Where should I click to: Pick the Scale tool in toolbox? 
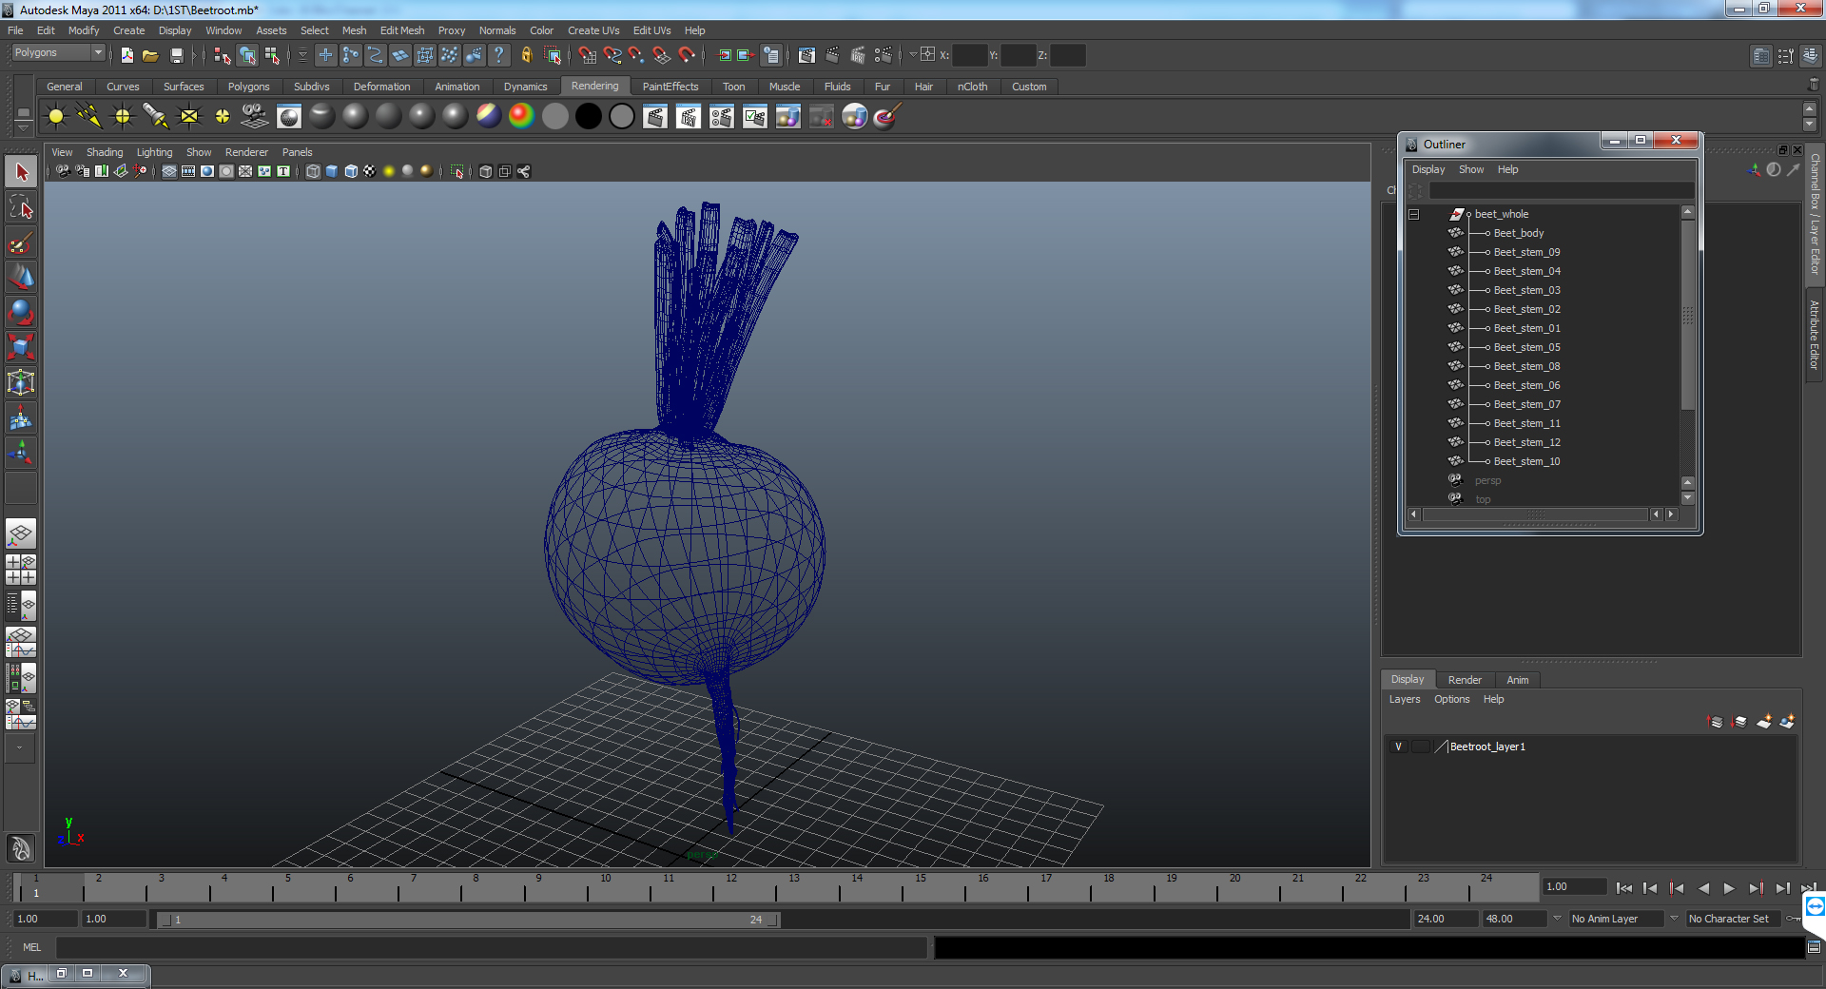(x=21, y=348)
